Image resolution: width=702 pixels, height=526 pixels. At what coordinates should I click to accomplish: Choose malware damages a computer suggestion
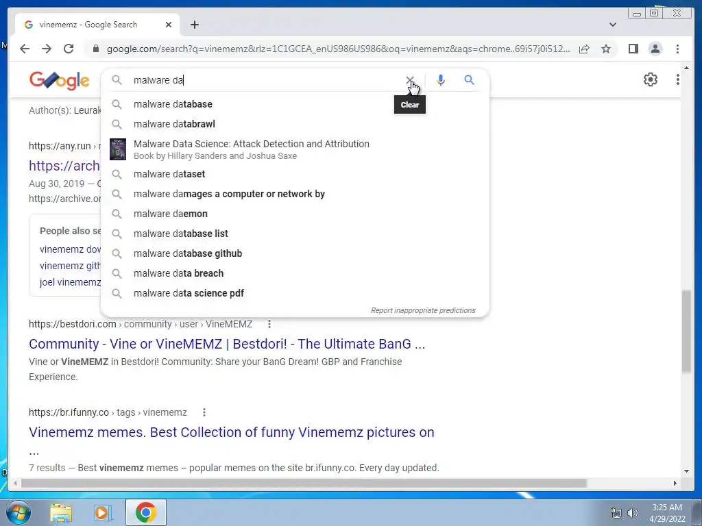point(295,194)
